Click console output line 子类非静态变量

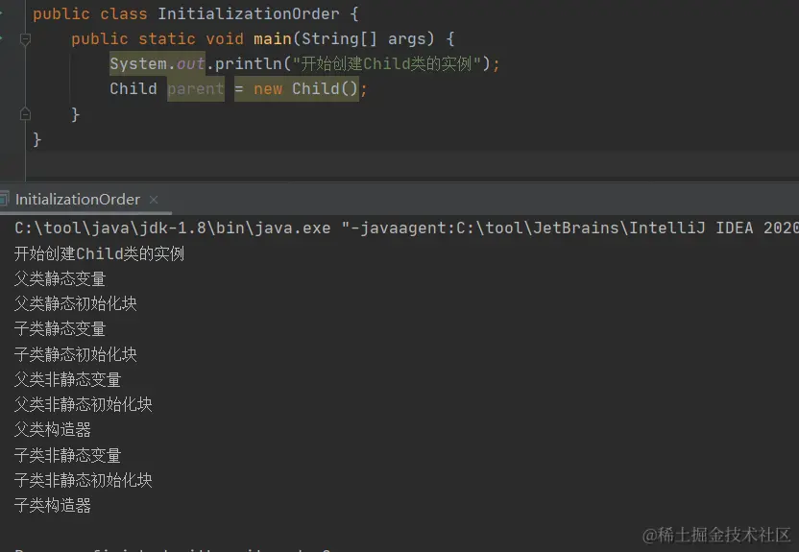click(68, 455)
